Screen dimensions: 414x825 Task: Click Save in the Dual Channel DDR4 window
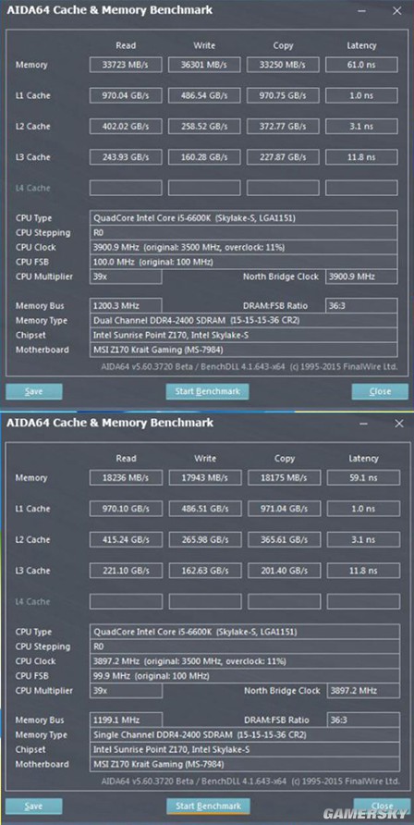[x=34, y=391]
